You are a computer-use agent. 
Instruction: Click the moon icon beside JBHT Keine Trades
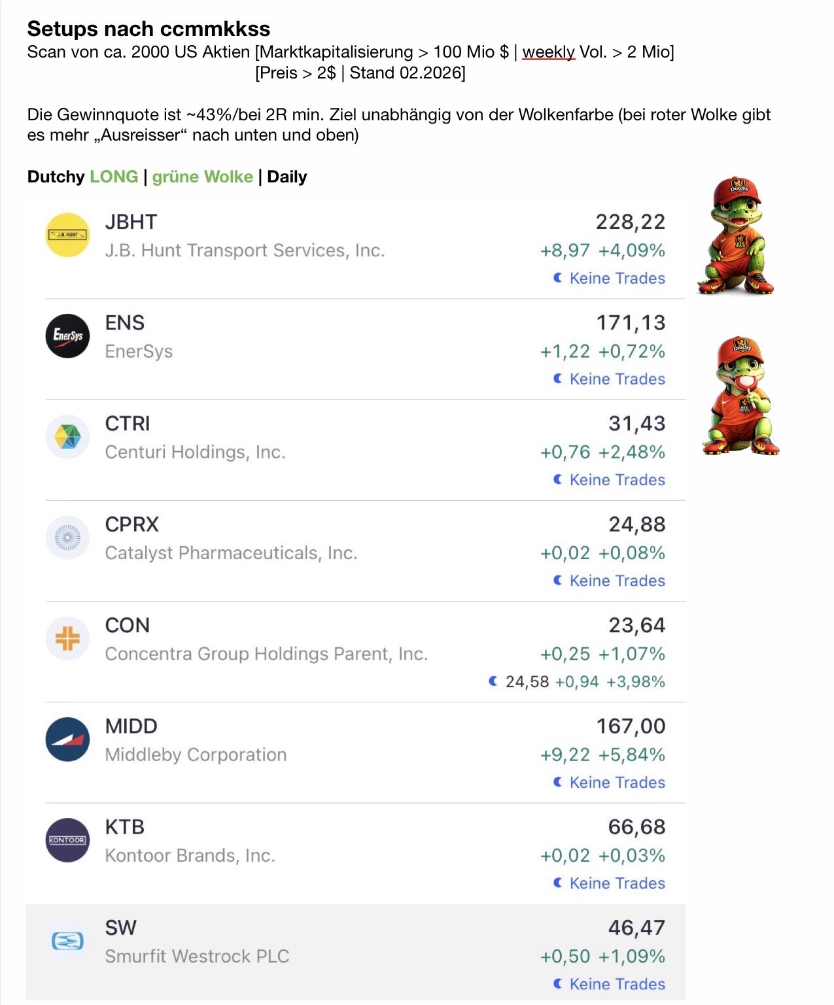tap(558, 278)
